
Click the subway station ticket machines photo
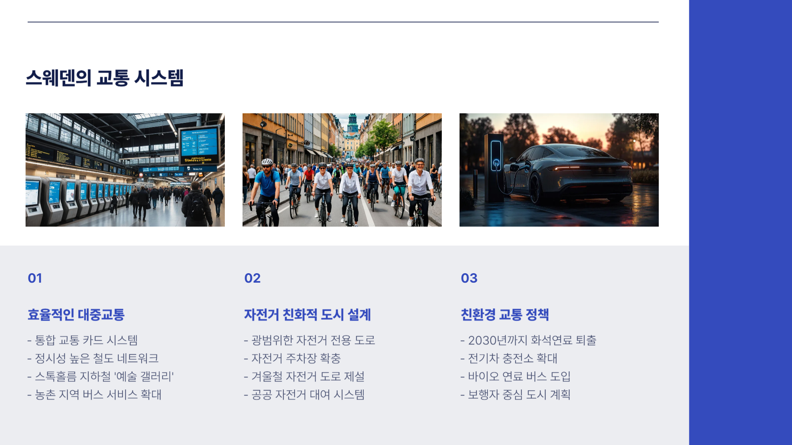point(125,170)
